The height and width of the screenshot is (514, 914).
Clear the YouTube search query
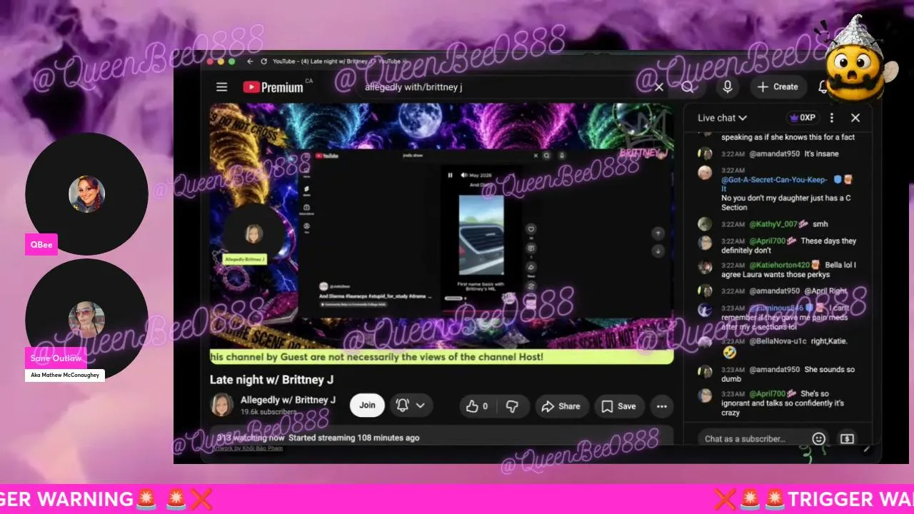point(659,87)
